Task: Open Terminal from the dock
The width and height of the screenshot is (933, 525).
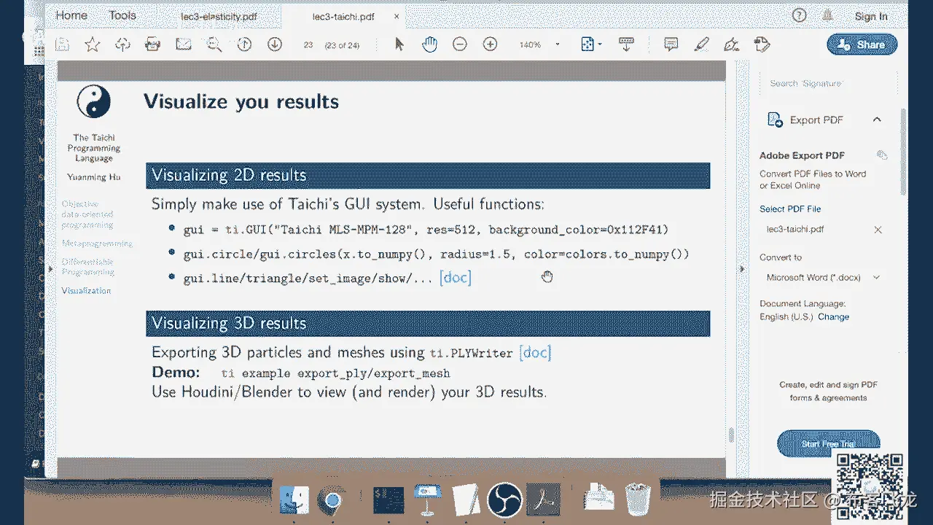Action: point(389,501)
